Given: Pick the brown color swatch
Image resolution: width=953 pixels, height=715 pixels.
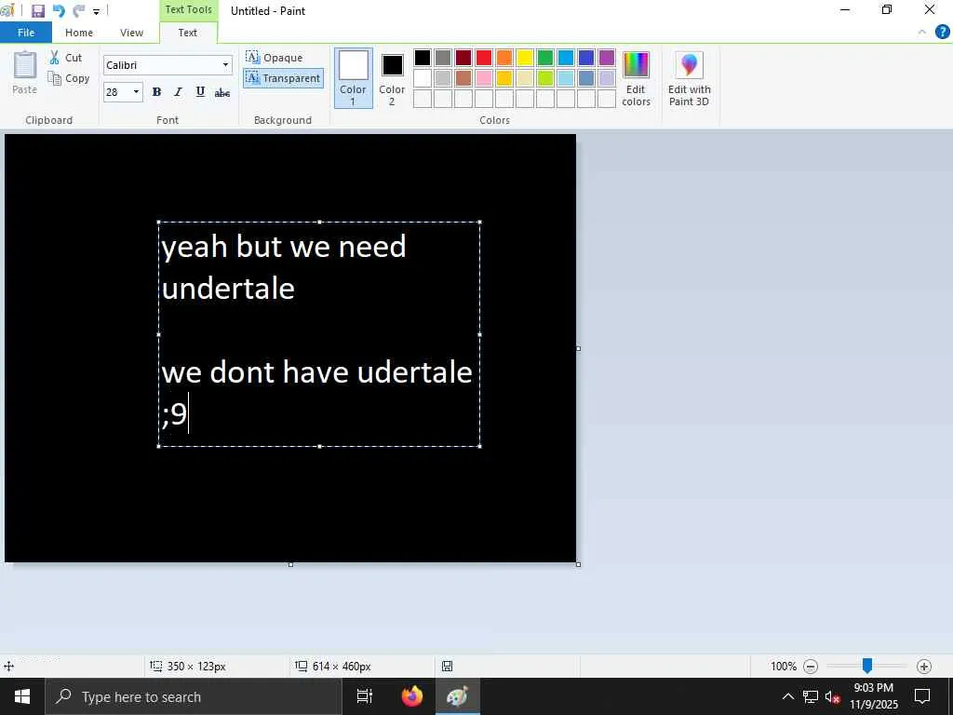Looking at the screenshot, I should pyautogui.click(x=463, y=78).
